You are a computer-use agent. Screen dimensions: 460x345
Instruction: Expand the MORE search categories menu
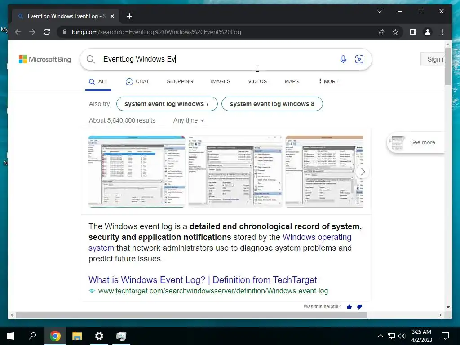click(328, 82)
